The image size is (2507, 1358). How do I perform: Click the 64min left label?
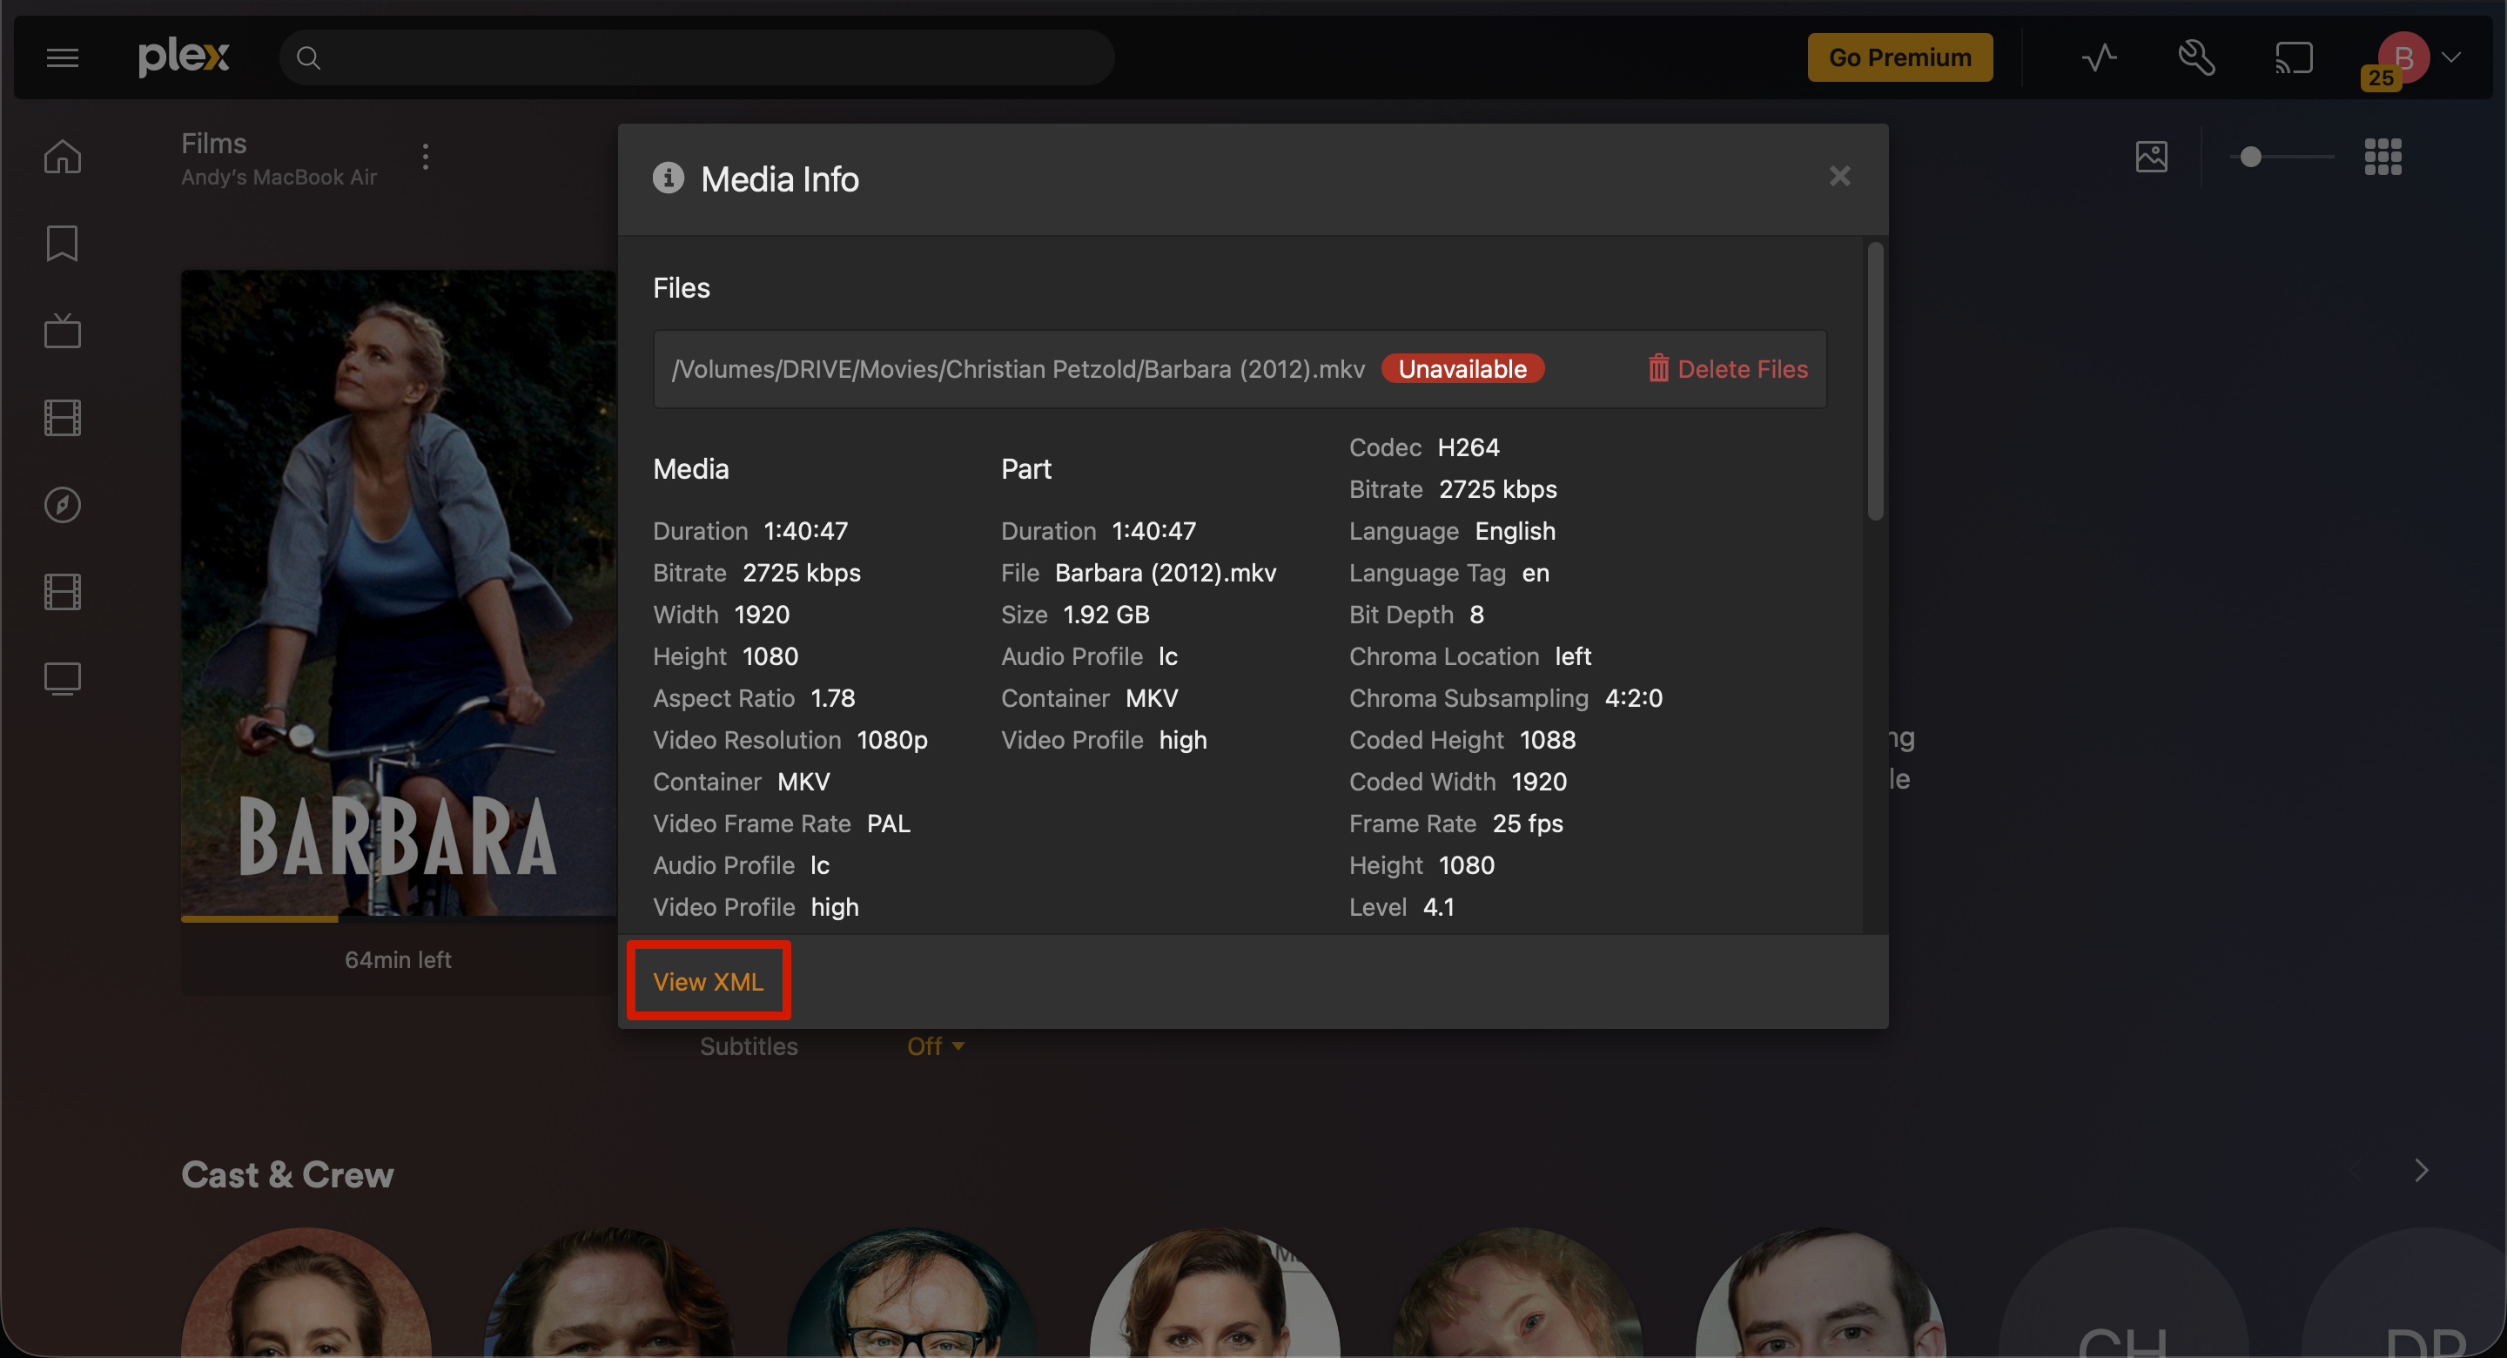coord(397,960)
